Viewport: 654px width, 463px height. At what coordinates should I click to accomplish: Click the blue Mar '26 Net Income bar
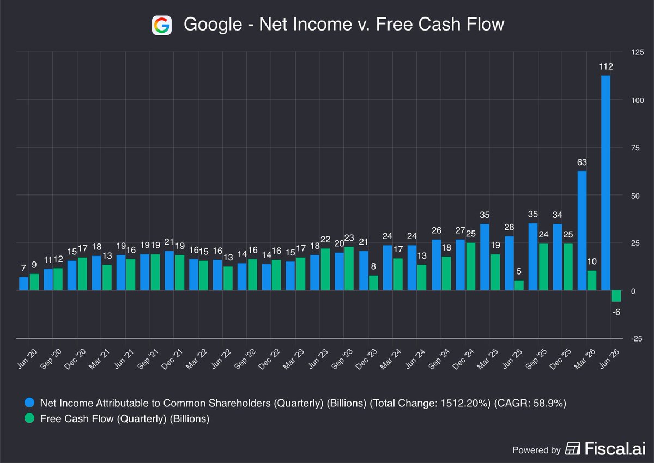[x=582, y=230]
